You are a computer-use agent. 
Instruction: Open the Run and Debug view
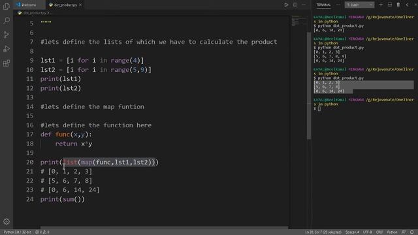tap(7, 49)
